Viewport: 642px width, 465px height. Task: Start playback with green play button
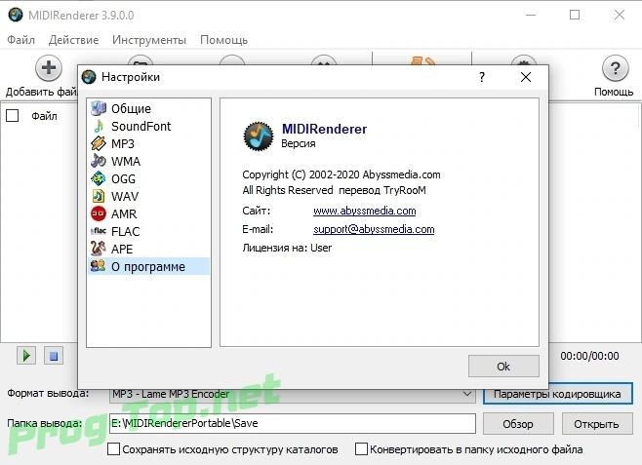click(x=26, y=356)
